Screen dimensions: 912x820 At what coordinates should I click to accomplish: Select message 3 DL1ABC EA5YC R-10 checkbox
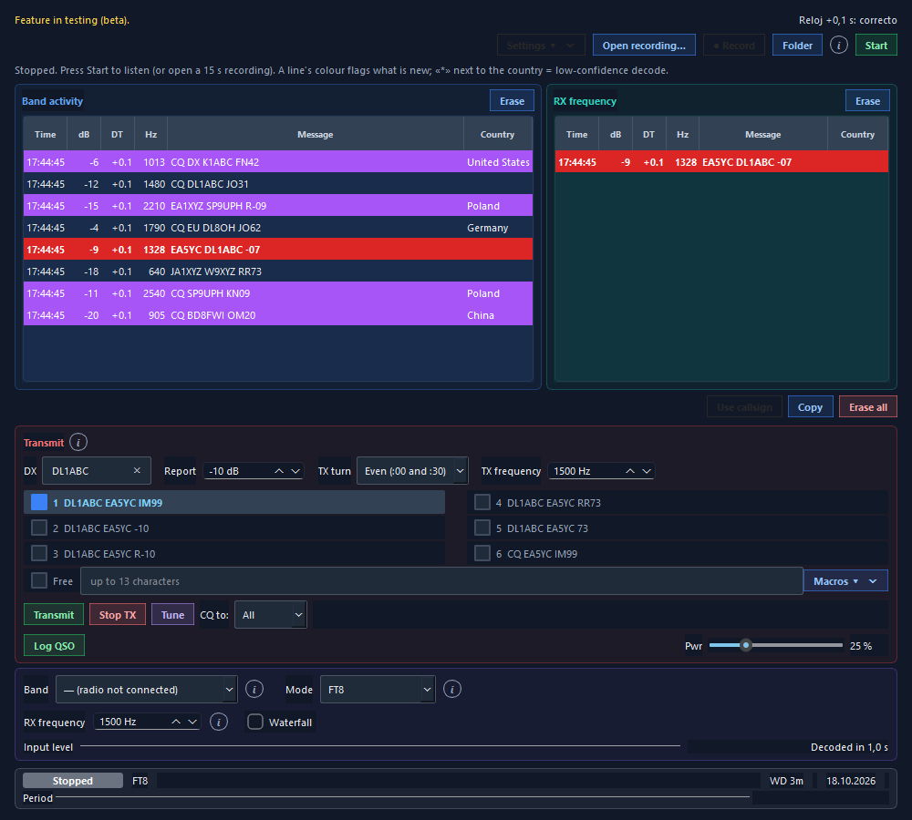coord(39,553)
